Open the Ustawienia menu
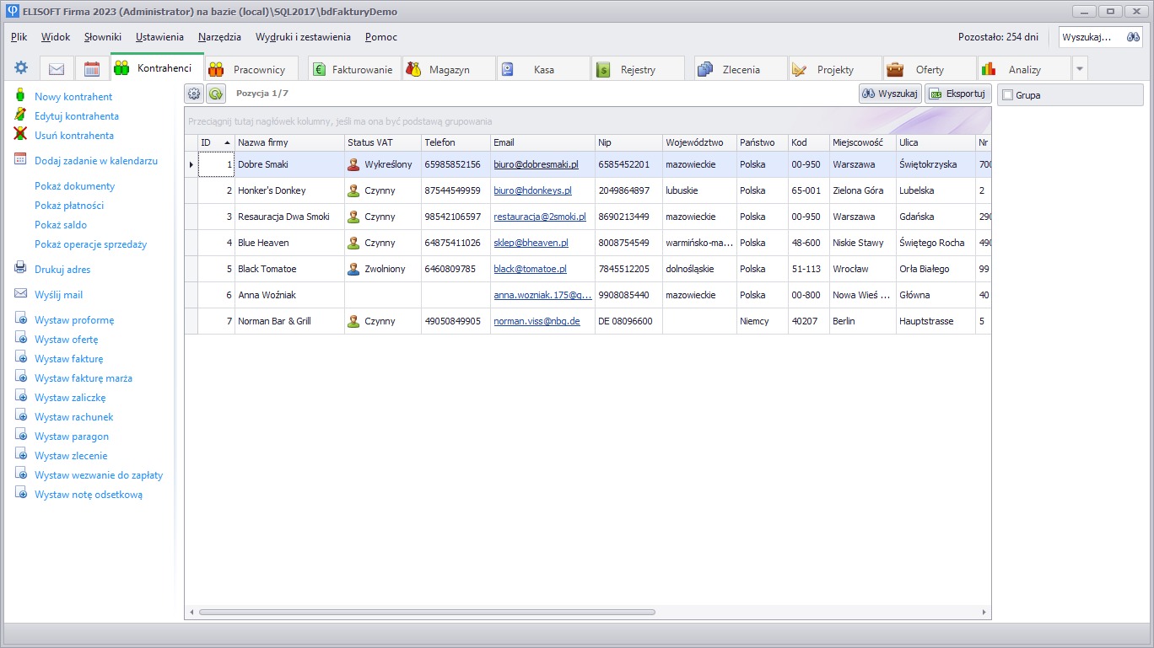Viewport: 1154px width, 648px height. pos(159,37)
